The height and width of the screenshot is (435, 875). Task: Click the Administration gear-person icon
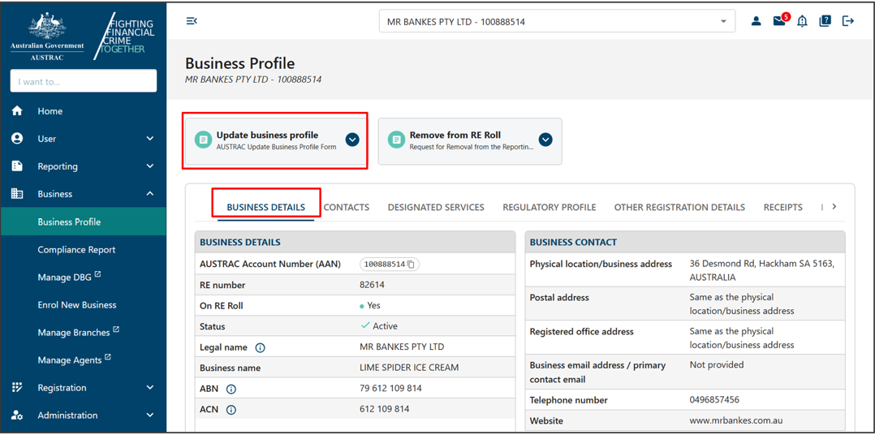17,416
